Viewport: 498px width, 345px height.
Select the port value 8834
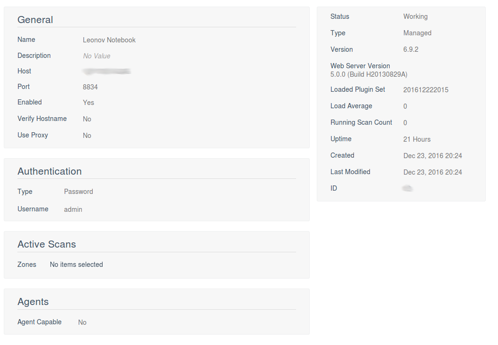point(90,87)
